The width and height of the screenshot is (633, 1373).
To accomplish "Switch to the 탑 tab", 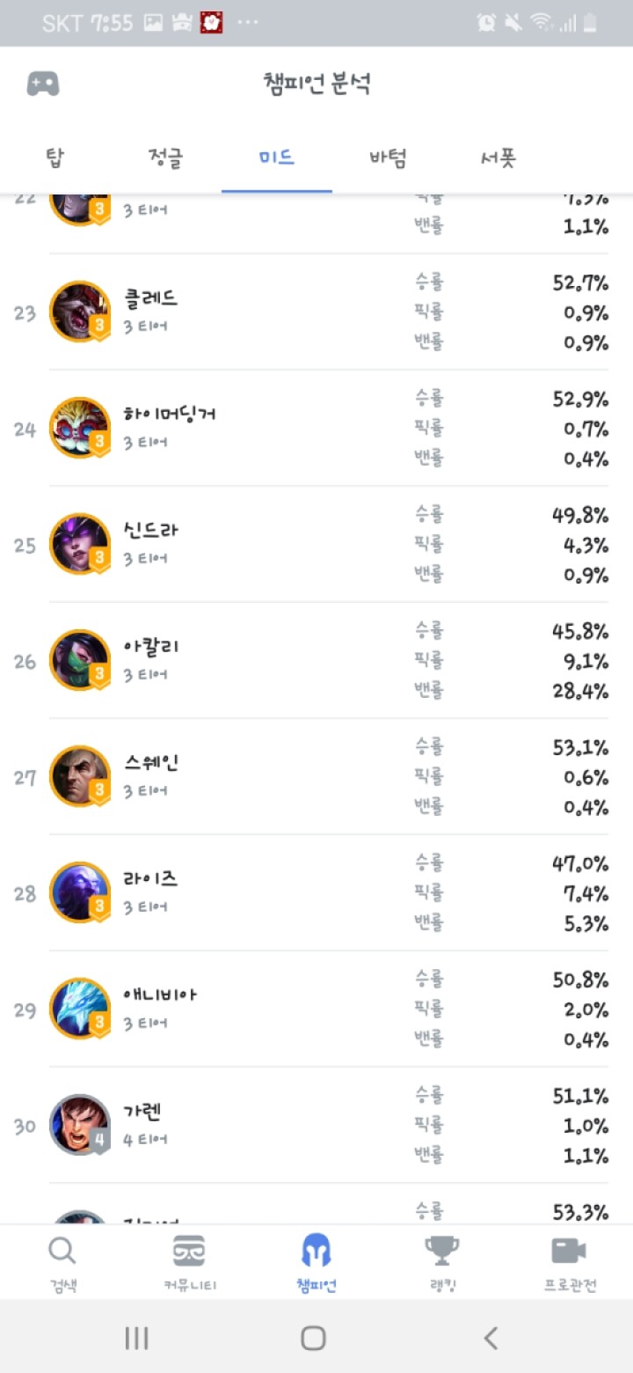I will click(x=55, y=158).
